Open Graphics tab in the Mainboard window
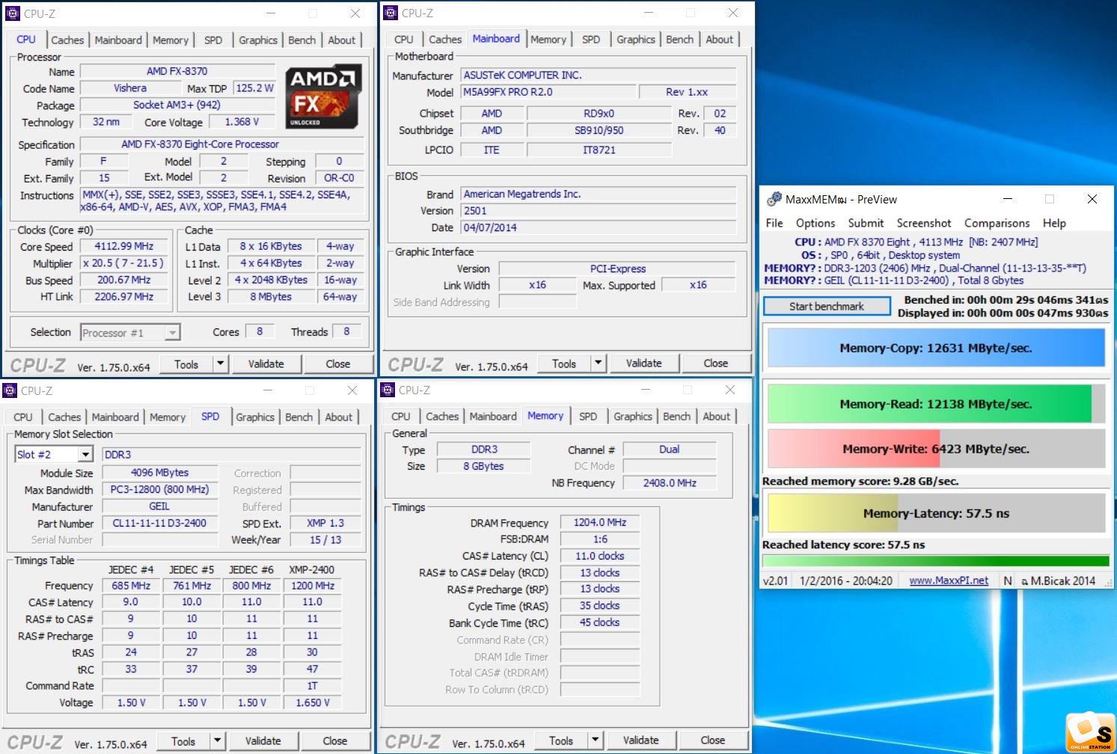The image size is (1117, 754). coord(636,40)
